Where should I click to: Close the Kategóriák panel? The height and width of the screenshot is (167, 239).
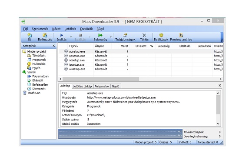[x=53, y=46]
